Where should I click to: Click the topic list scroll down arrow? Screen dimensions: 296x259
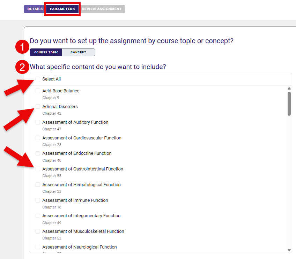tap(289, 250)
